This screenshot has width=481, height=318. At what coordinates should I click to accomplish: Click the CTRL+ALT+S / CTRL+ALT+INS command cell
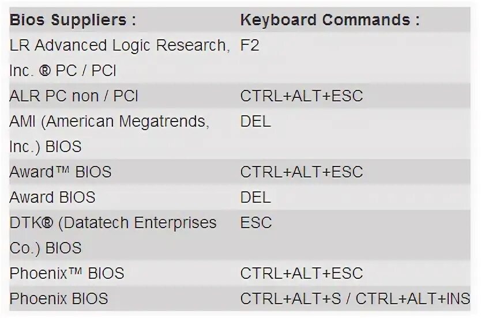[x=355, y=298]
